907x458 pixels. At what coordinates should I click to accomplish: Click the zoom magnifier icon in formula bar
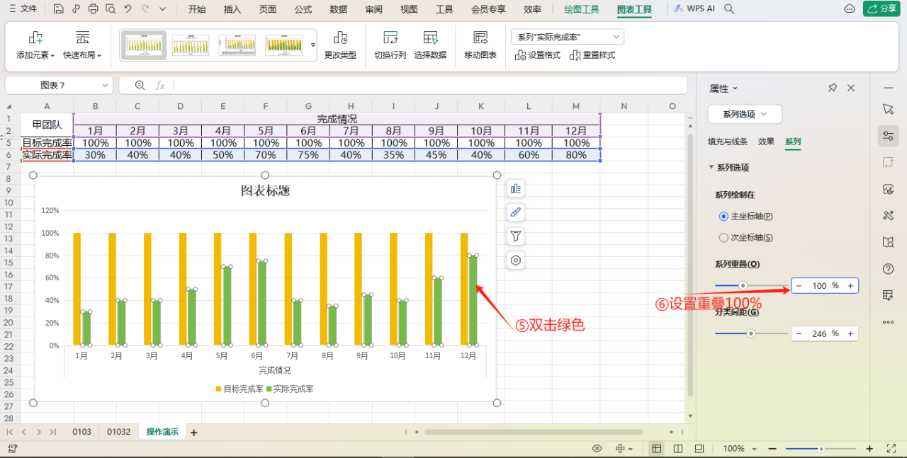pyautogui.click(x=140, y=85)
